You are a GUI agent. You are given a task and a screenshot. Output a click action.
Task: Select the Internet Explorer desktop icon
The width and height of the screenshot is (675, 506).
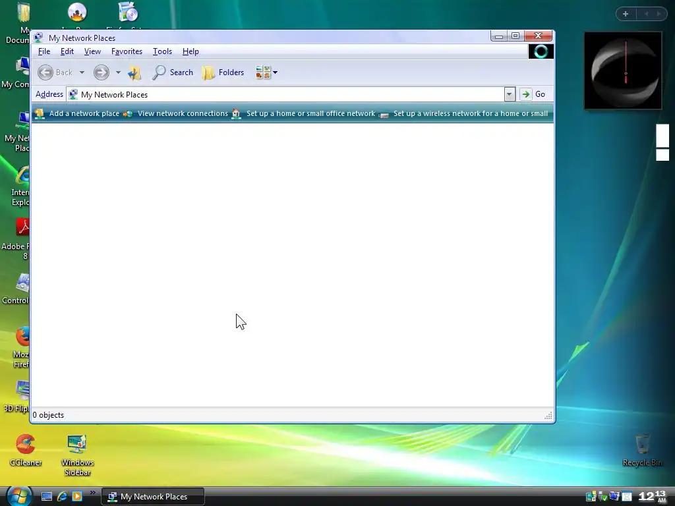[20, 186]
